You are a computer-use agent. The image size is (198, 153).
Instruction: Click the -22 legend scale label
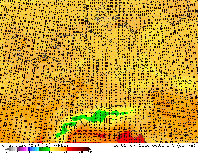[x=18, y=152]
